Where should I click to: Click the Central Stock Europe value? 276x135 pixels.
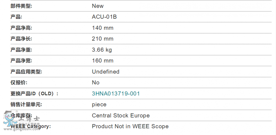121,116
